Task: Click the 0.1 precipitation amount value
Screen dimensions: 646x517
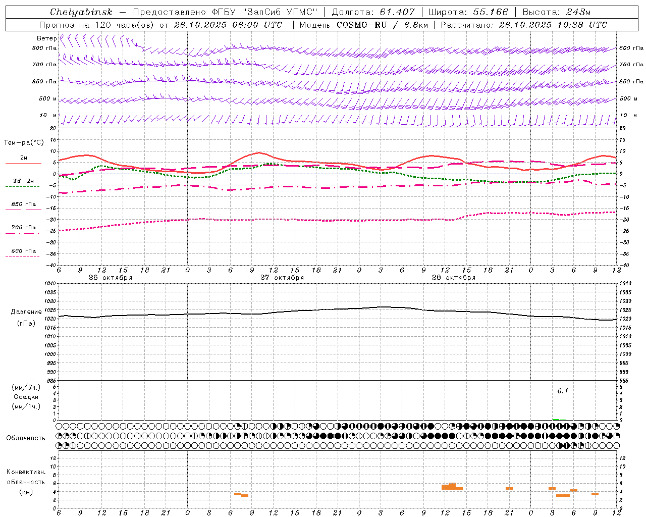Action: tap(563, 391)
